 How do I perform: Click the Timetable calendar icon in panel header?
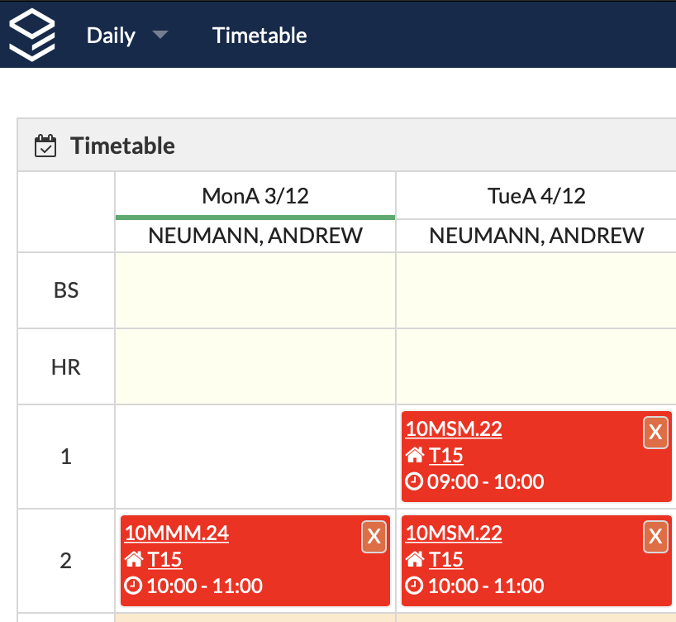tap(45, 146)
